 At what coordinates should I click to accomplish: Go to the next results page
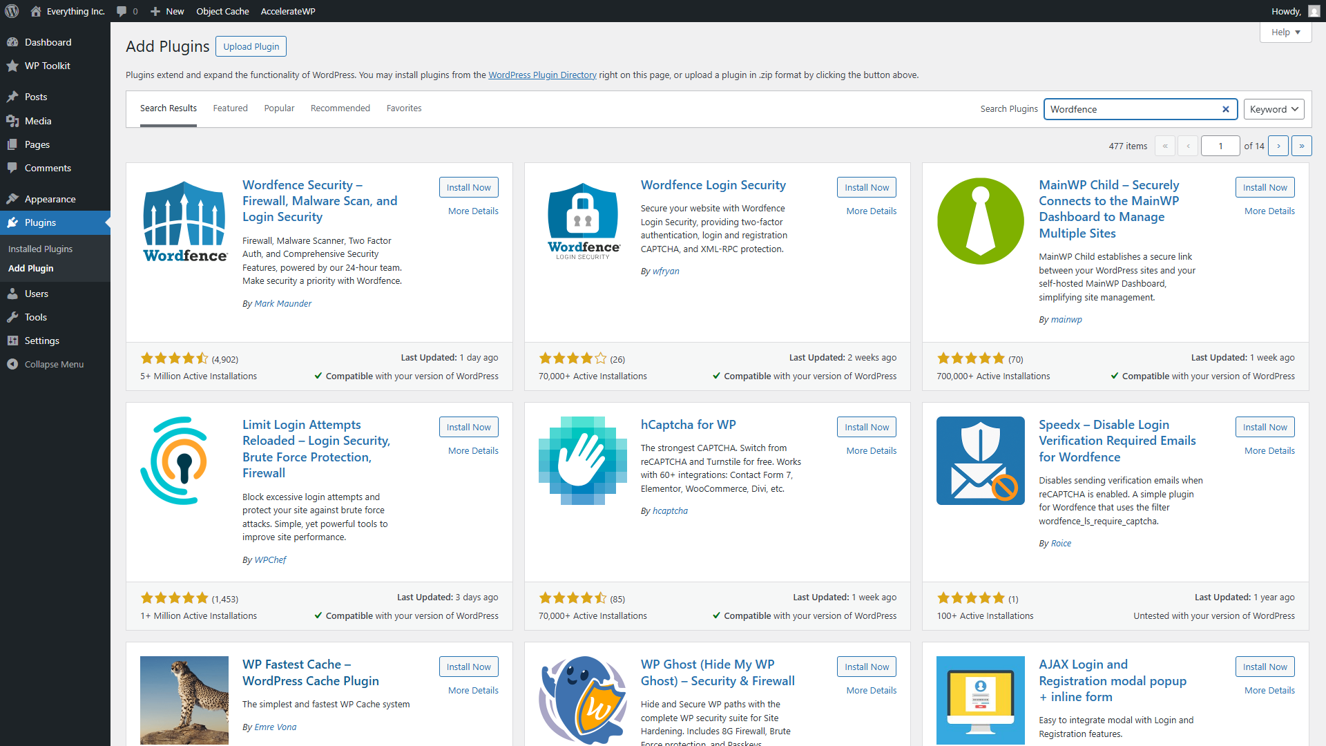click(x=1279, y=146)
